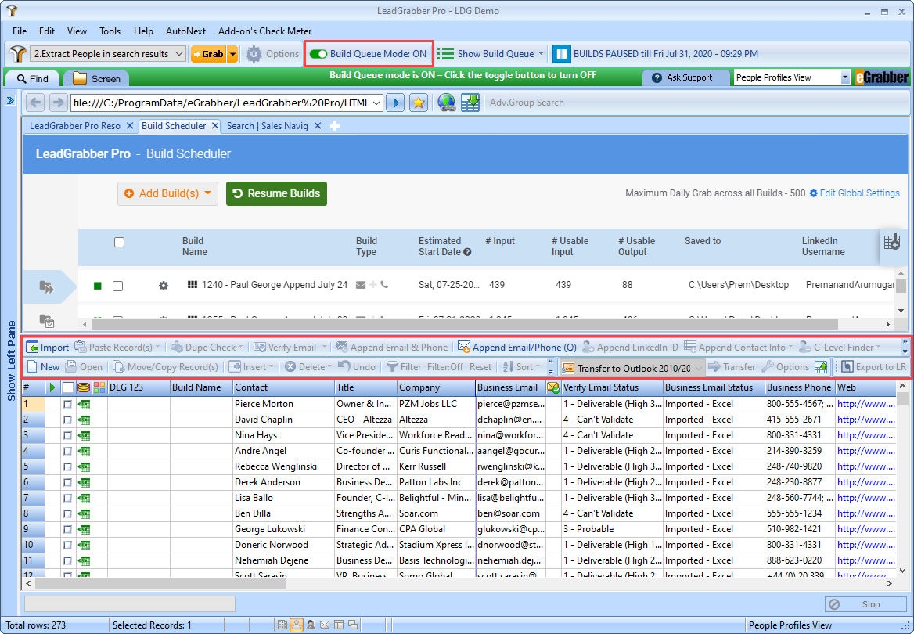Image resolution: width=914 pixels, height=634 pixels.
Task: Click the records grid horizontal scrollbar
Action: pyautogui.click(x=160, y=583)
